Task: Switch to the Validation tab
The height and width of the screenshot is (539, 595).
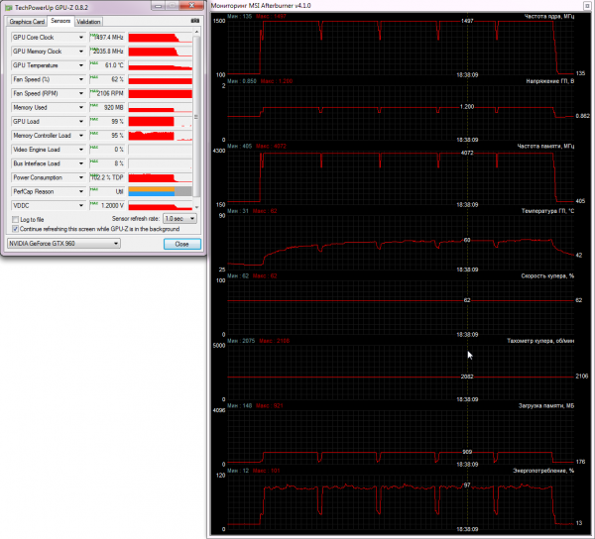Action: (88, 22)
